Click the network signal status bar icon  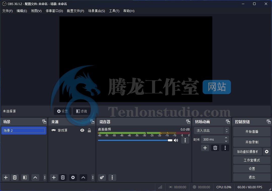160,187
